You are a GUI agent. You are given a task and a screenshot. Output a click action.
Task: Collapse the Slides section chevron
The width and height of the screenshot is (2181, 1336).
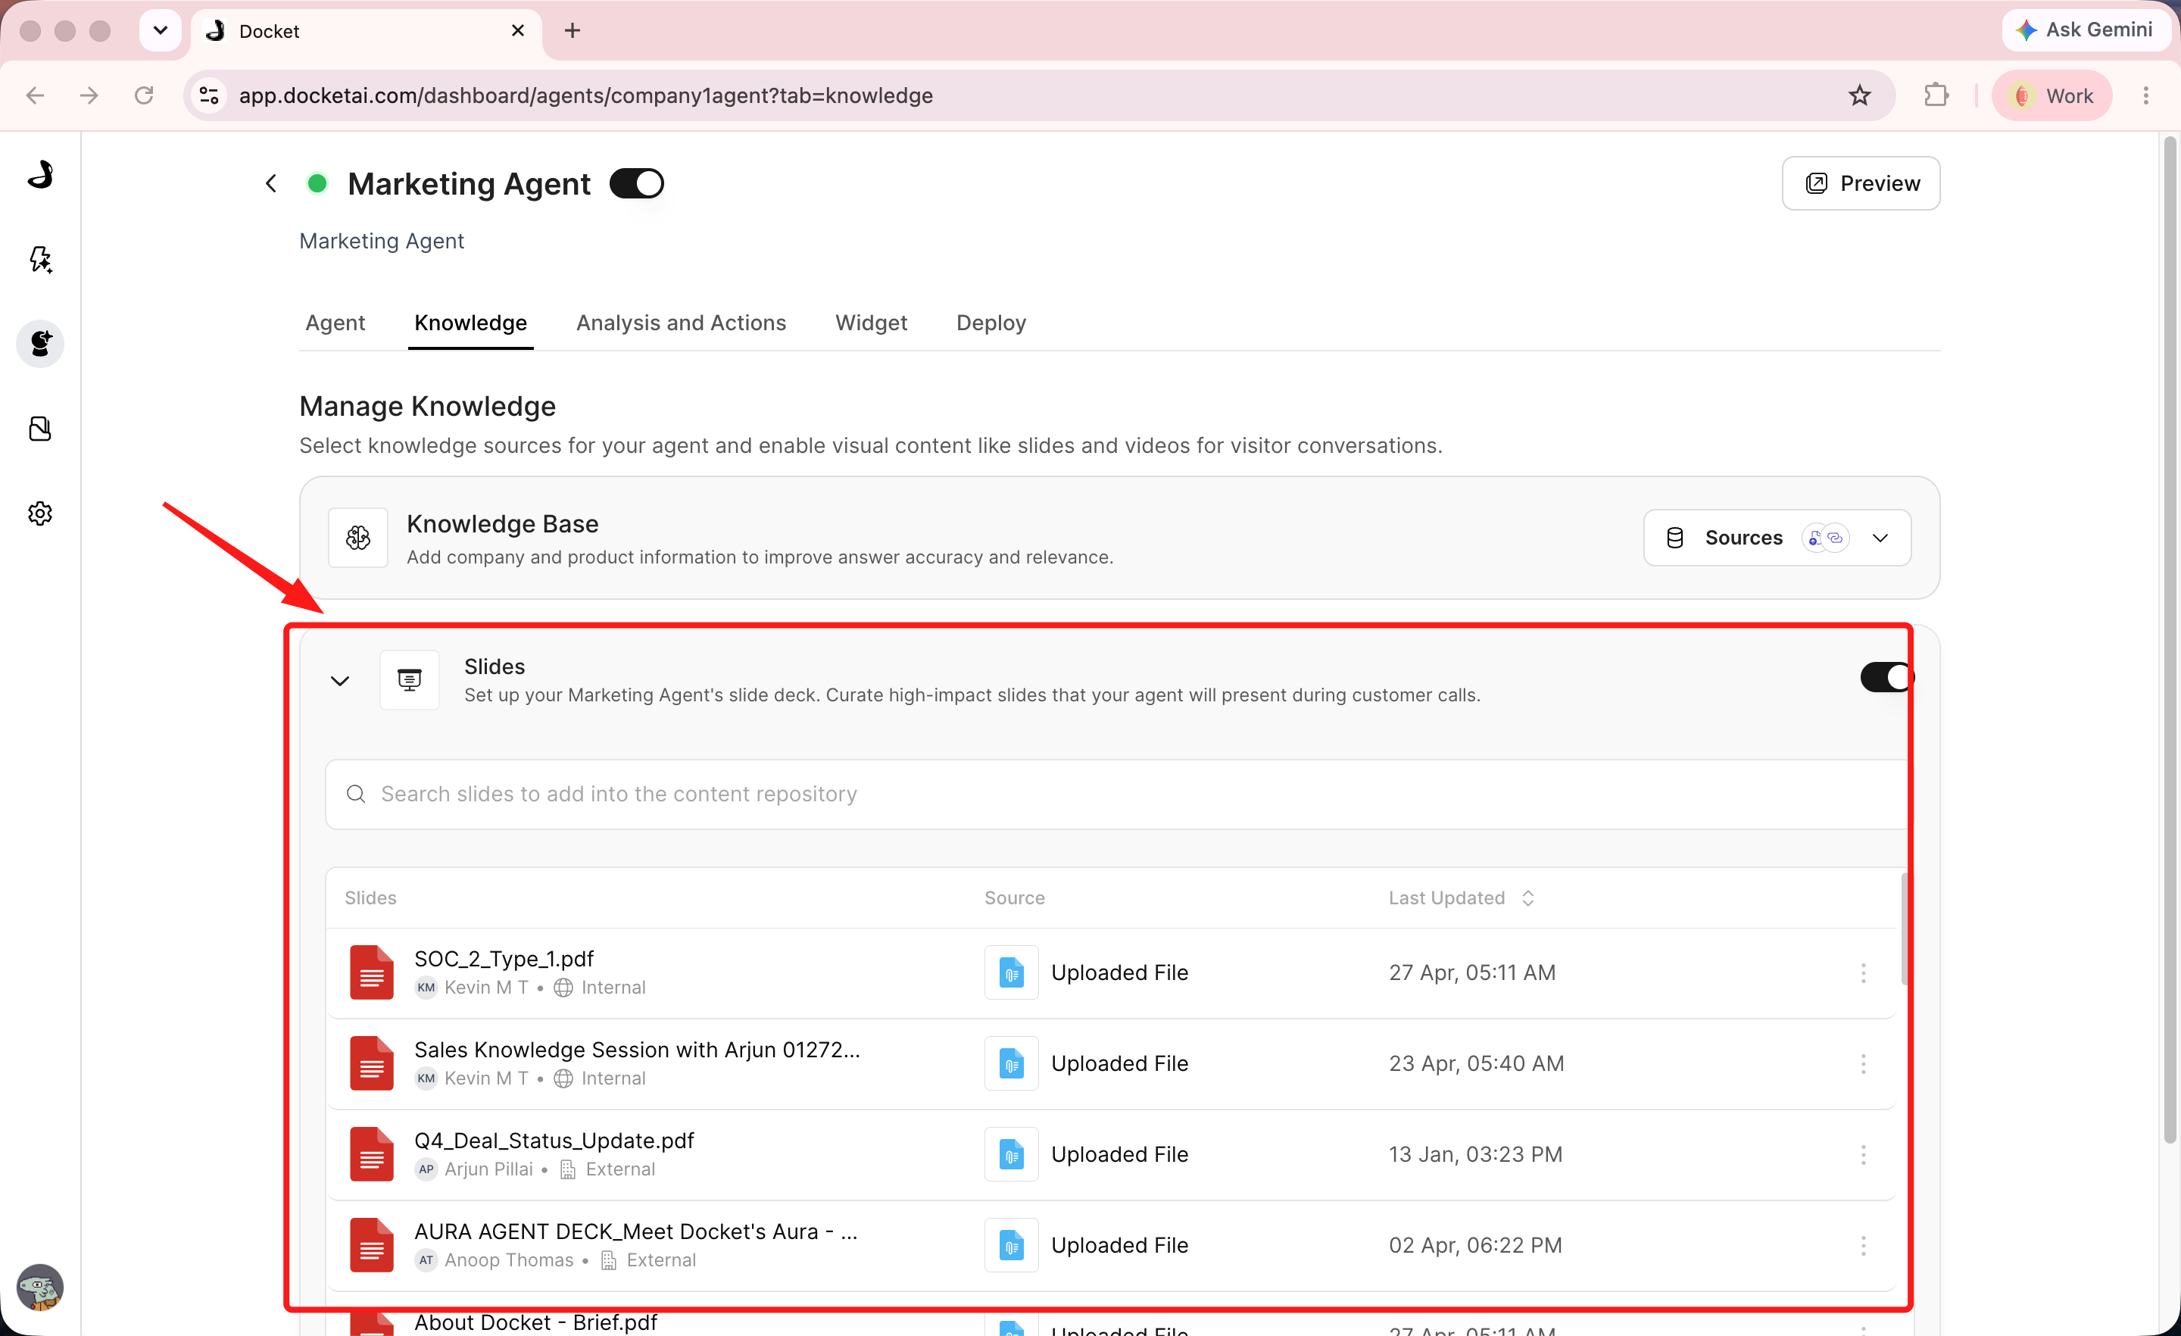pyautogui.click(x=340, y=680)
